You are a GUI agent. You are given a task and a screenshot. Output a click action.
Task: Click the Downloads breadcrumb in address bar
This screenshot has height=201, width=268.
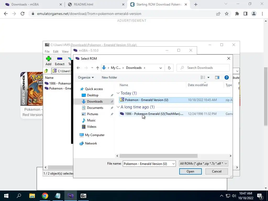coord(134,68)
